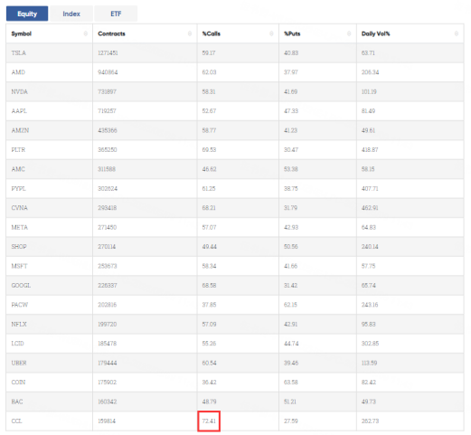Screen dimensions: 471x435
Task: Click SHOP %Puts value 50.56
Action: (291, 247)
